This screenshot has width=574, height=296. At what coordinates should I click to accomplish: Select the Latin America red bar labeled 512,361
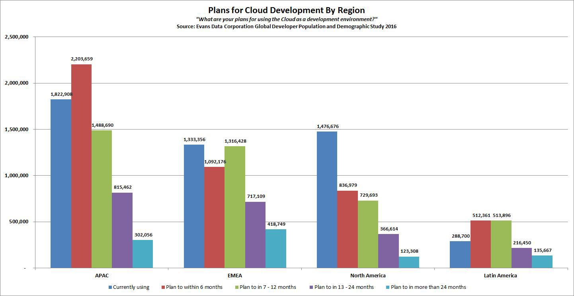(x=480, y=244)
